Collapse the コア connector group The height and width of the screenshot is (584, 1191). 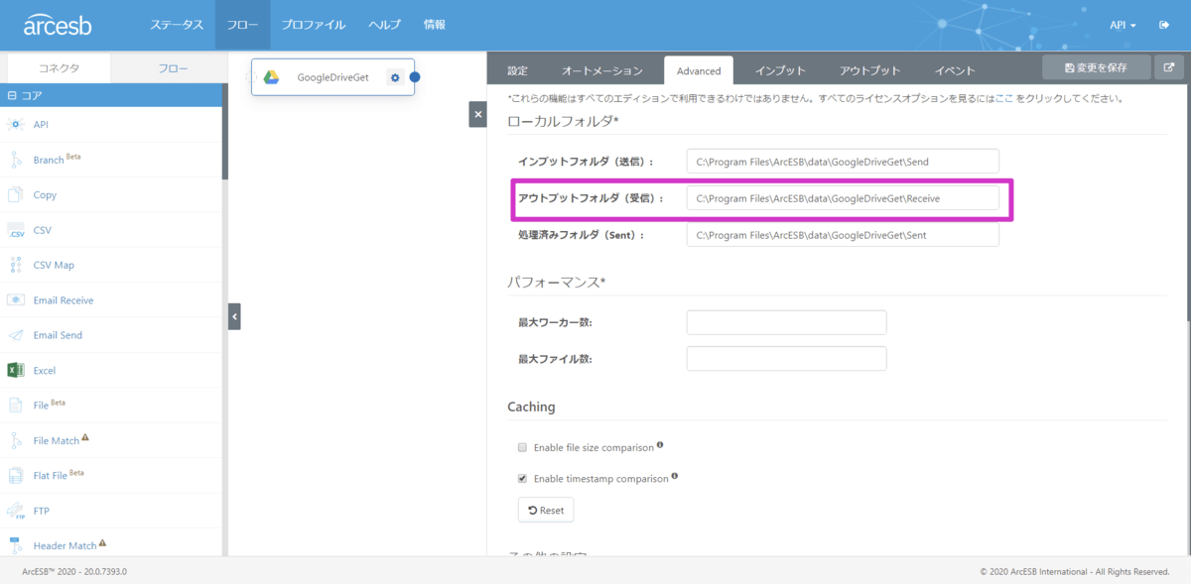tap(12, 96)
